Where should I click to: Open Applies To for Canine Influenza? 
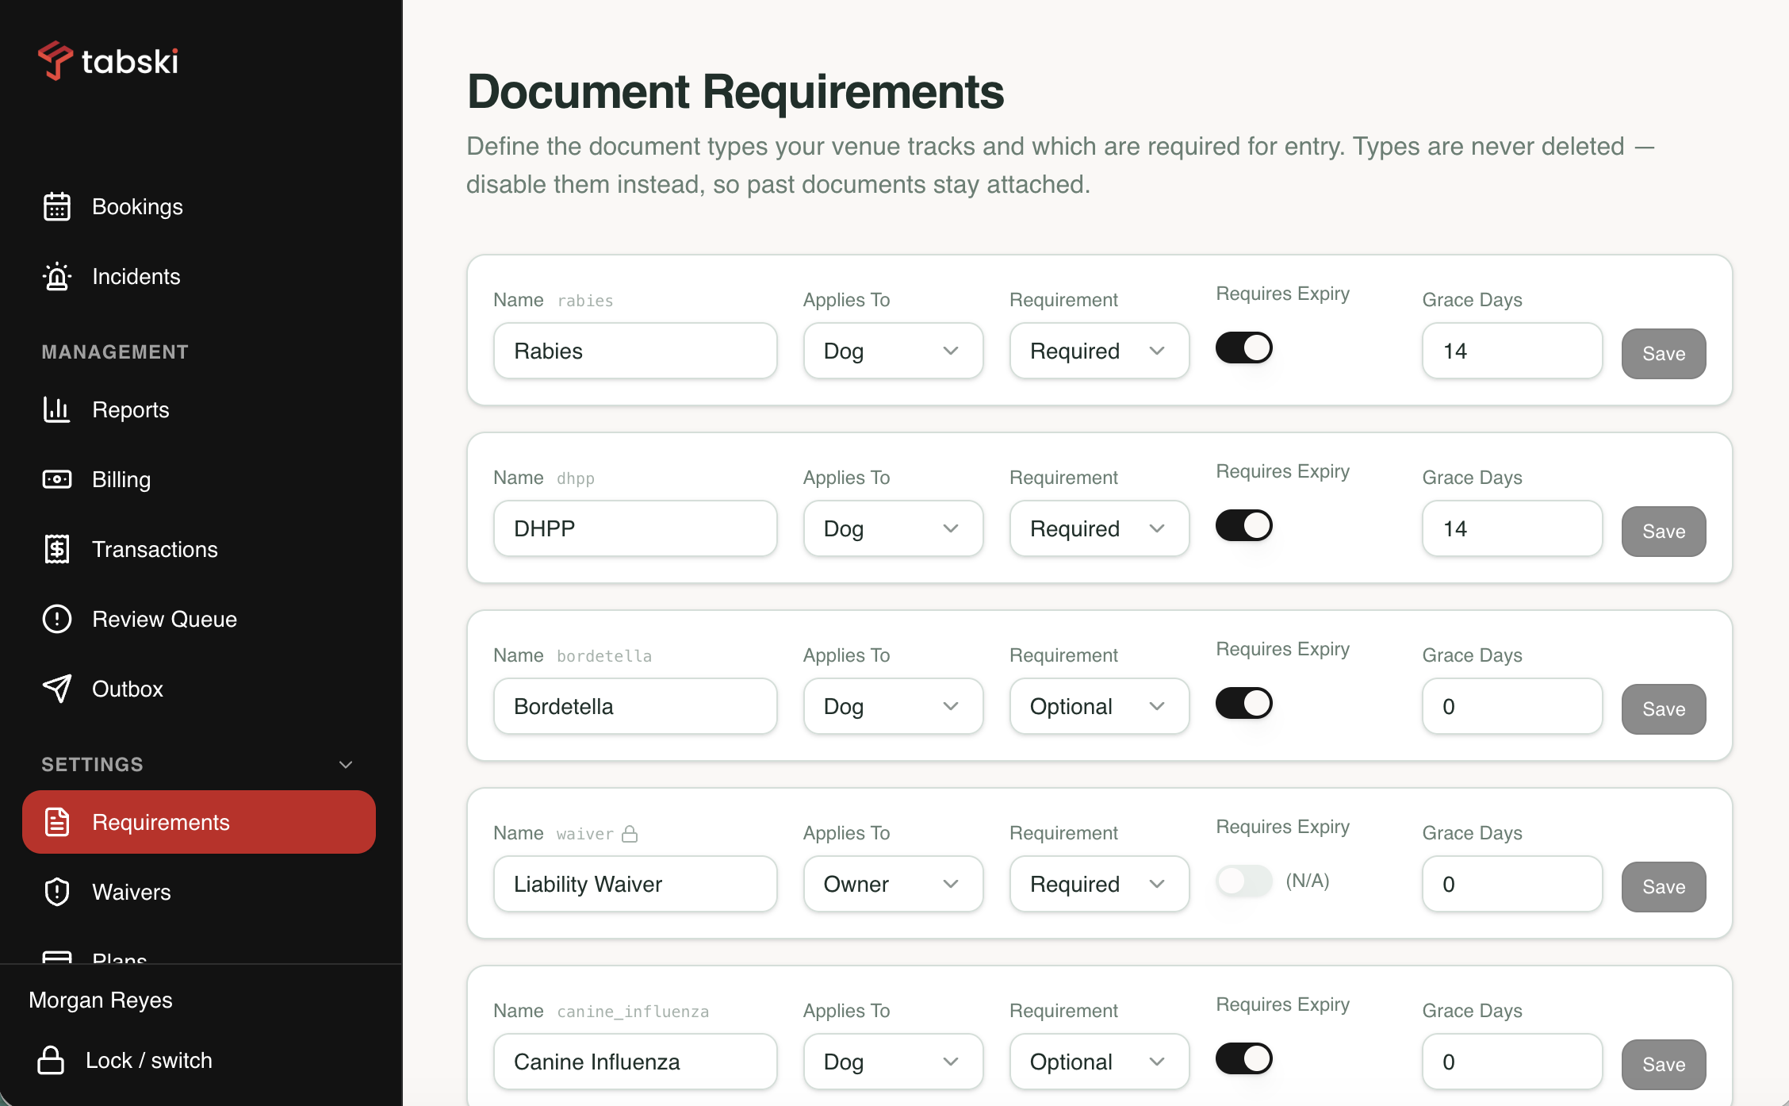pos(893,1062)
